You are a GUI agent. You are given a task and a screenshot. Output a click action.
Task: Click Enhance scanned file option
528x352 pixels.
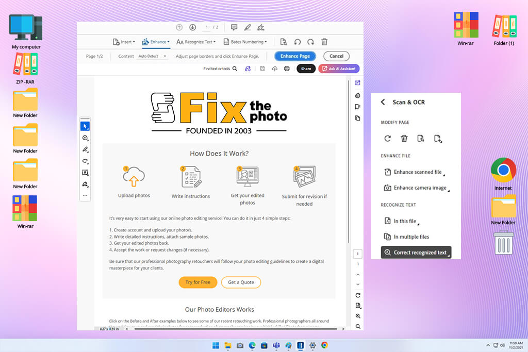coord(414,172)
